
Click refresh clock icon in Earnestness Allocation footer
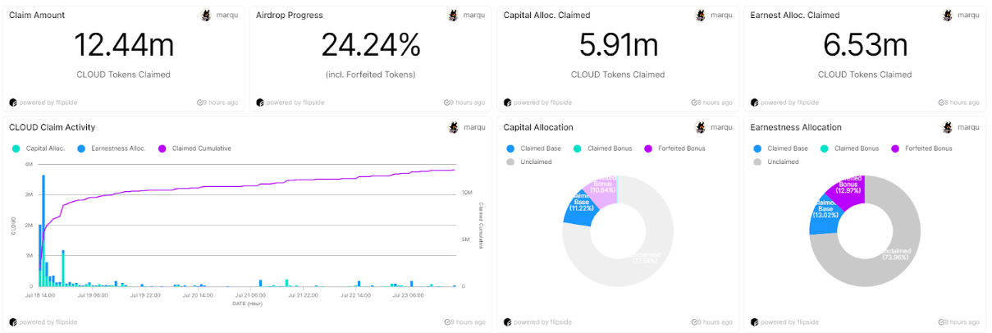click(x=941, y=322)
